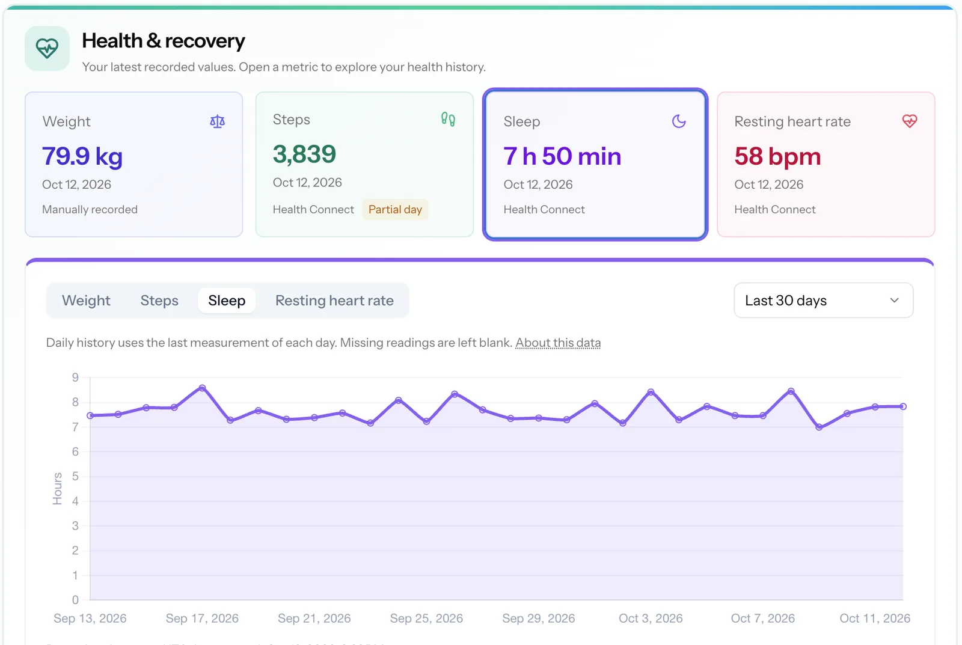Switch to Resting heart rate chart tab

334,301
